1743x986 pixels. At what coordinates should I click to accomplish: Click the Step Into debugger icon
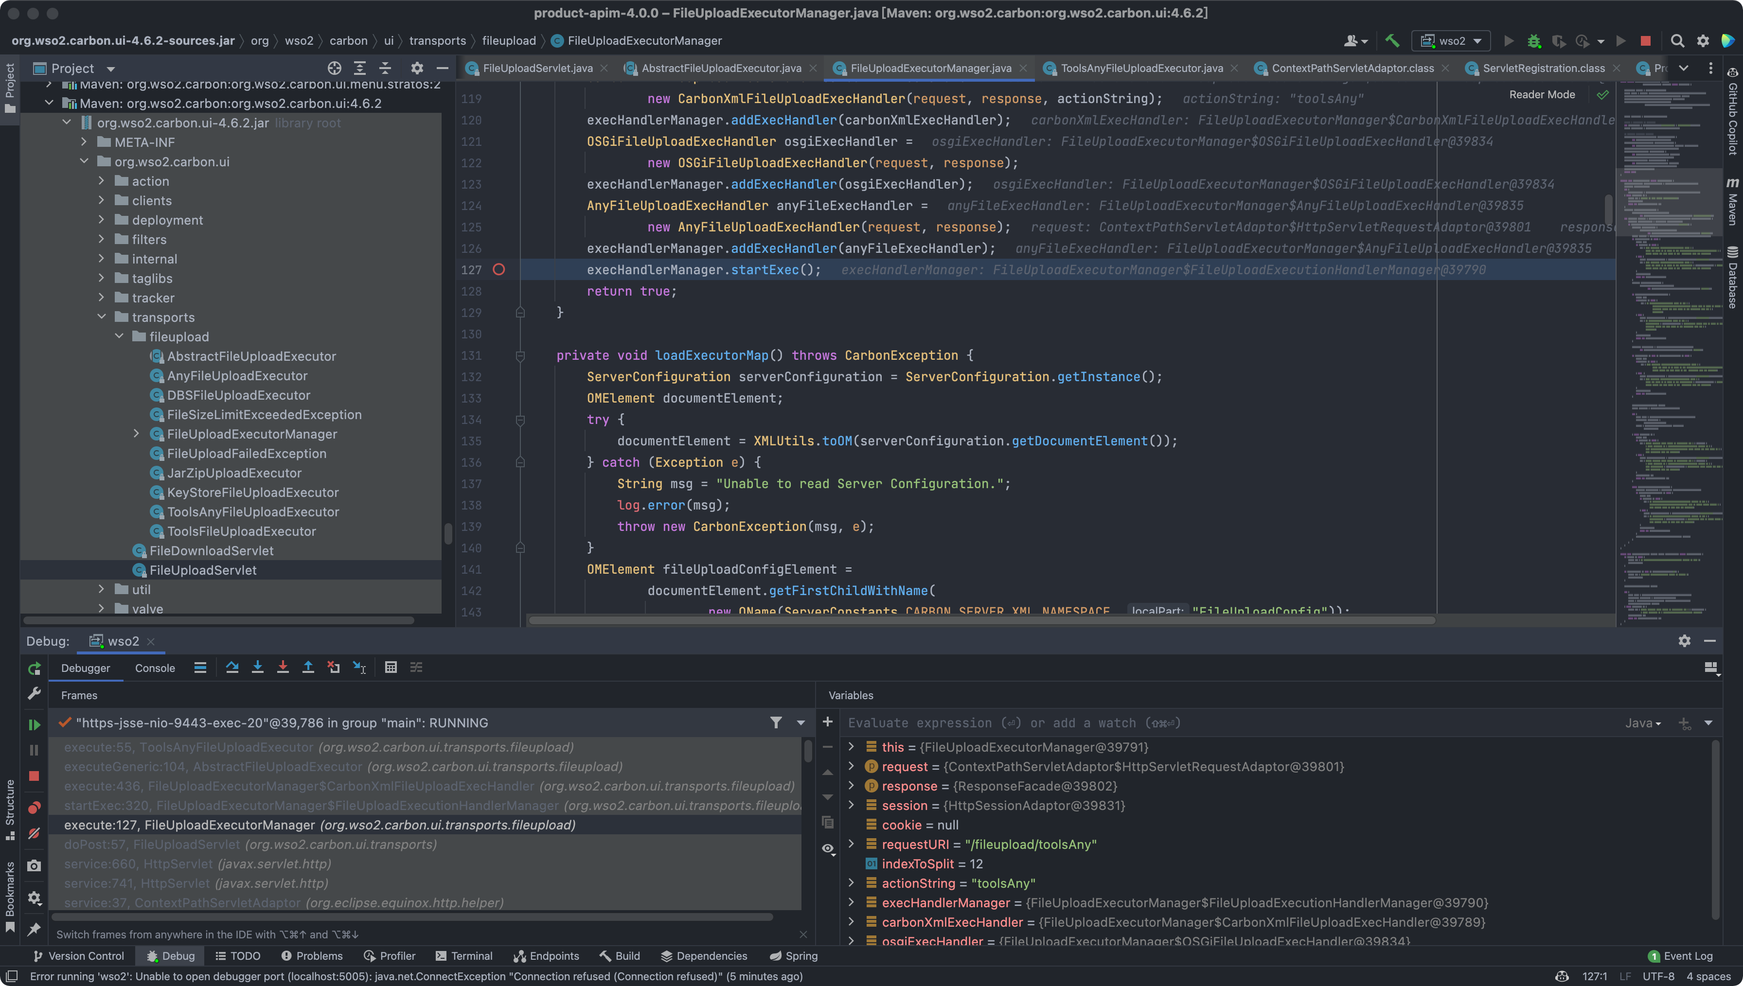257,668
